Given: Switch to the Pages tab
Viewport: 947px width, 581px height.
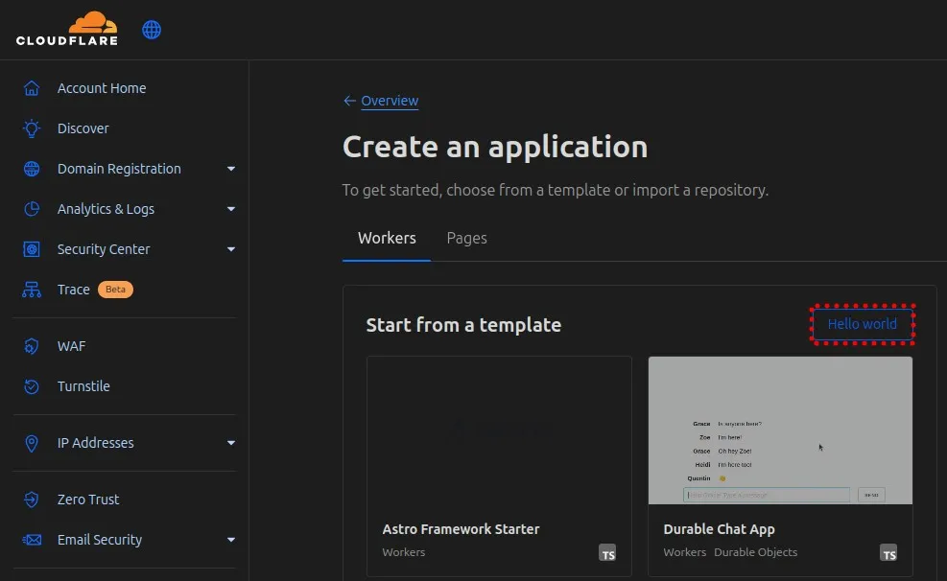Looking at the screenshot, I should click(x=467, y=239).
